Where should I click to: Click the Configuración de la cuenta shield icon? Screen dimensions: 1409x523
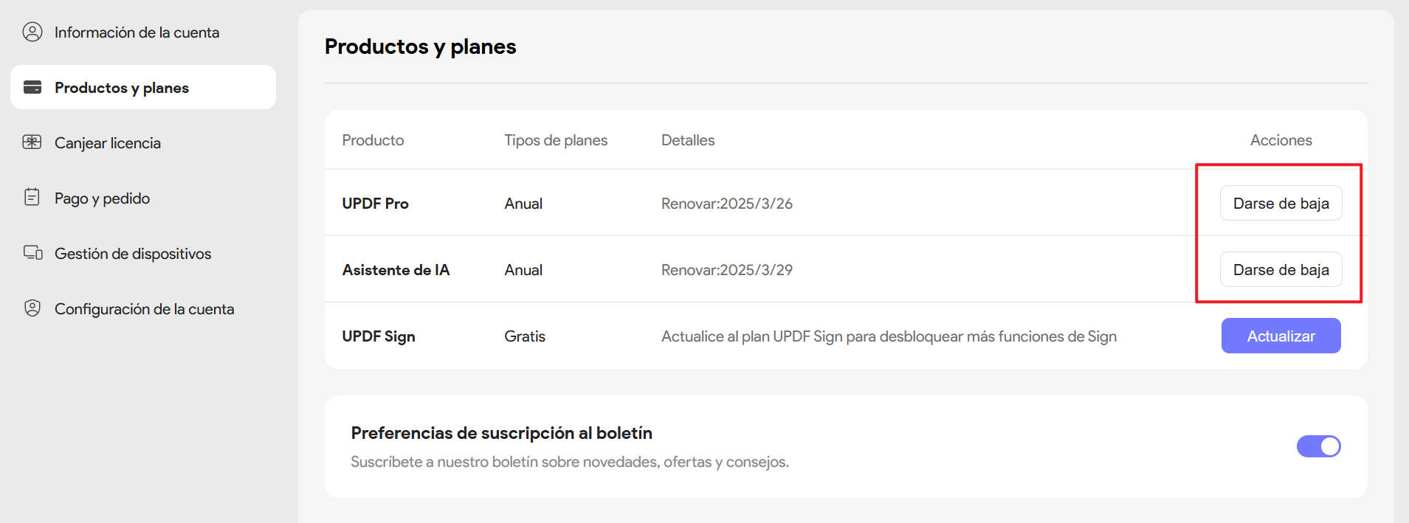[x=32, y=308]
